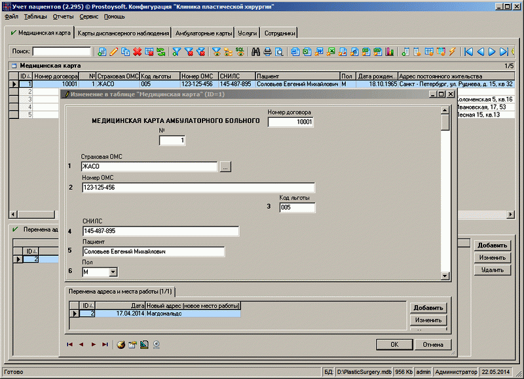Image resolution: width=524 pixels, height=379 pixels.
Task: Click the binoculars search icon
Action: (255, 52)
